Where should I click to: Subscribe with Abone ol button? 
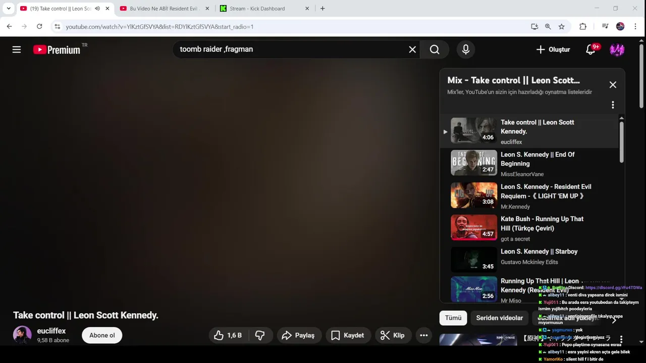pos(102,335)
